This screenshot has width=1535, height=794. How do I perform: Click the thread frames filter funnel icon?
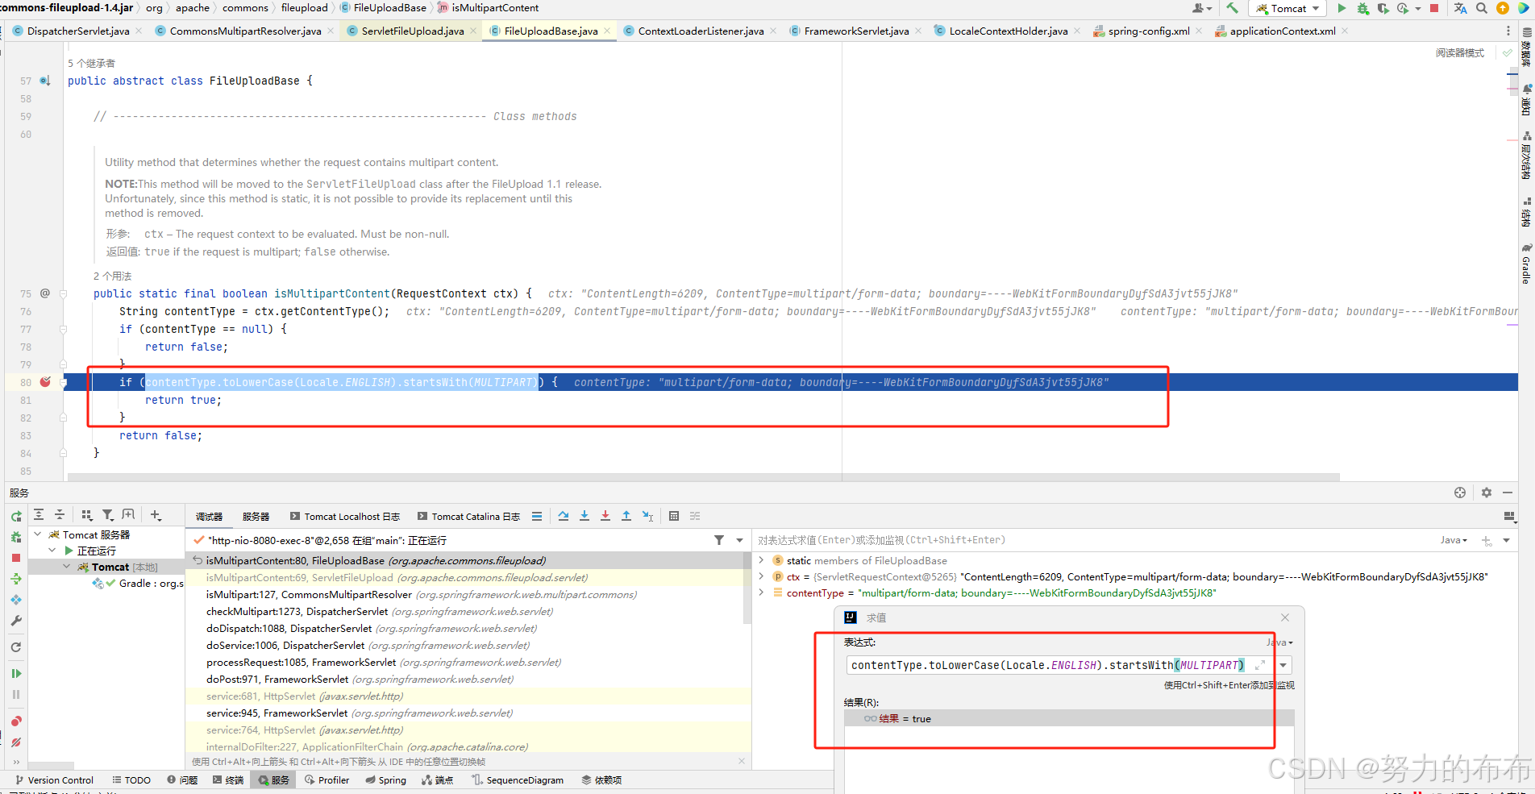[719, 540]
